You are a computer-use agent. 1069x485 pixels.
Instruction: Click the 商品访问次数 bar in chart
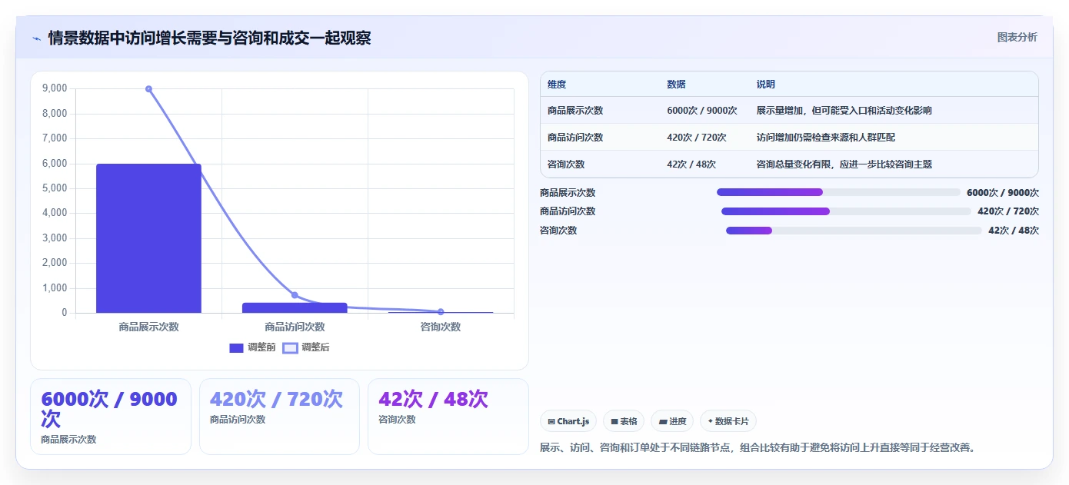click(295, 307)
